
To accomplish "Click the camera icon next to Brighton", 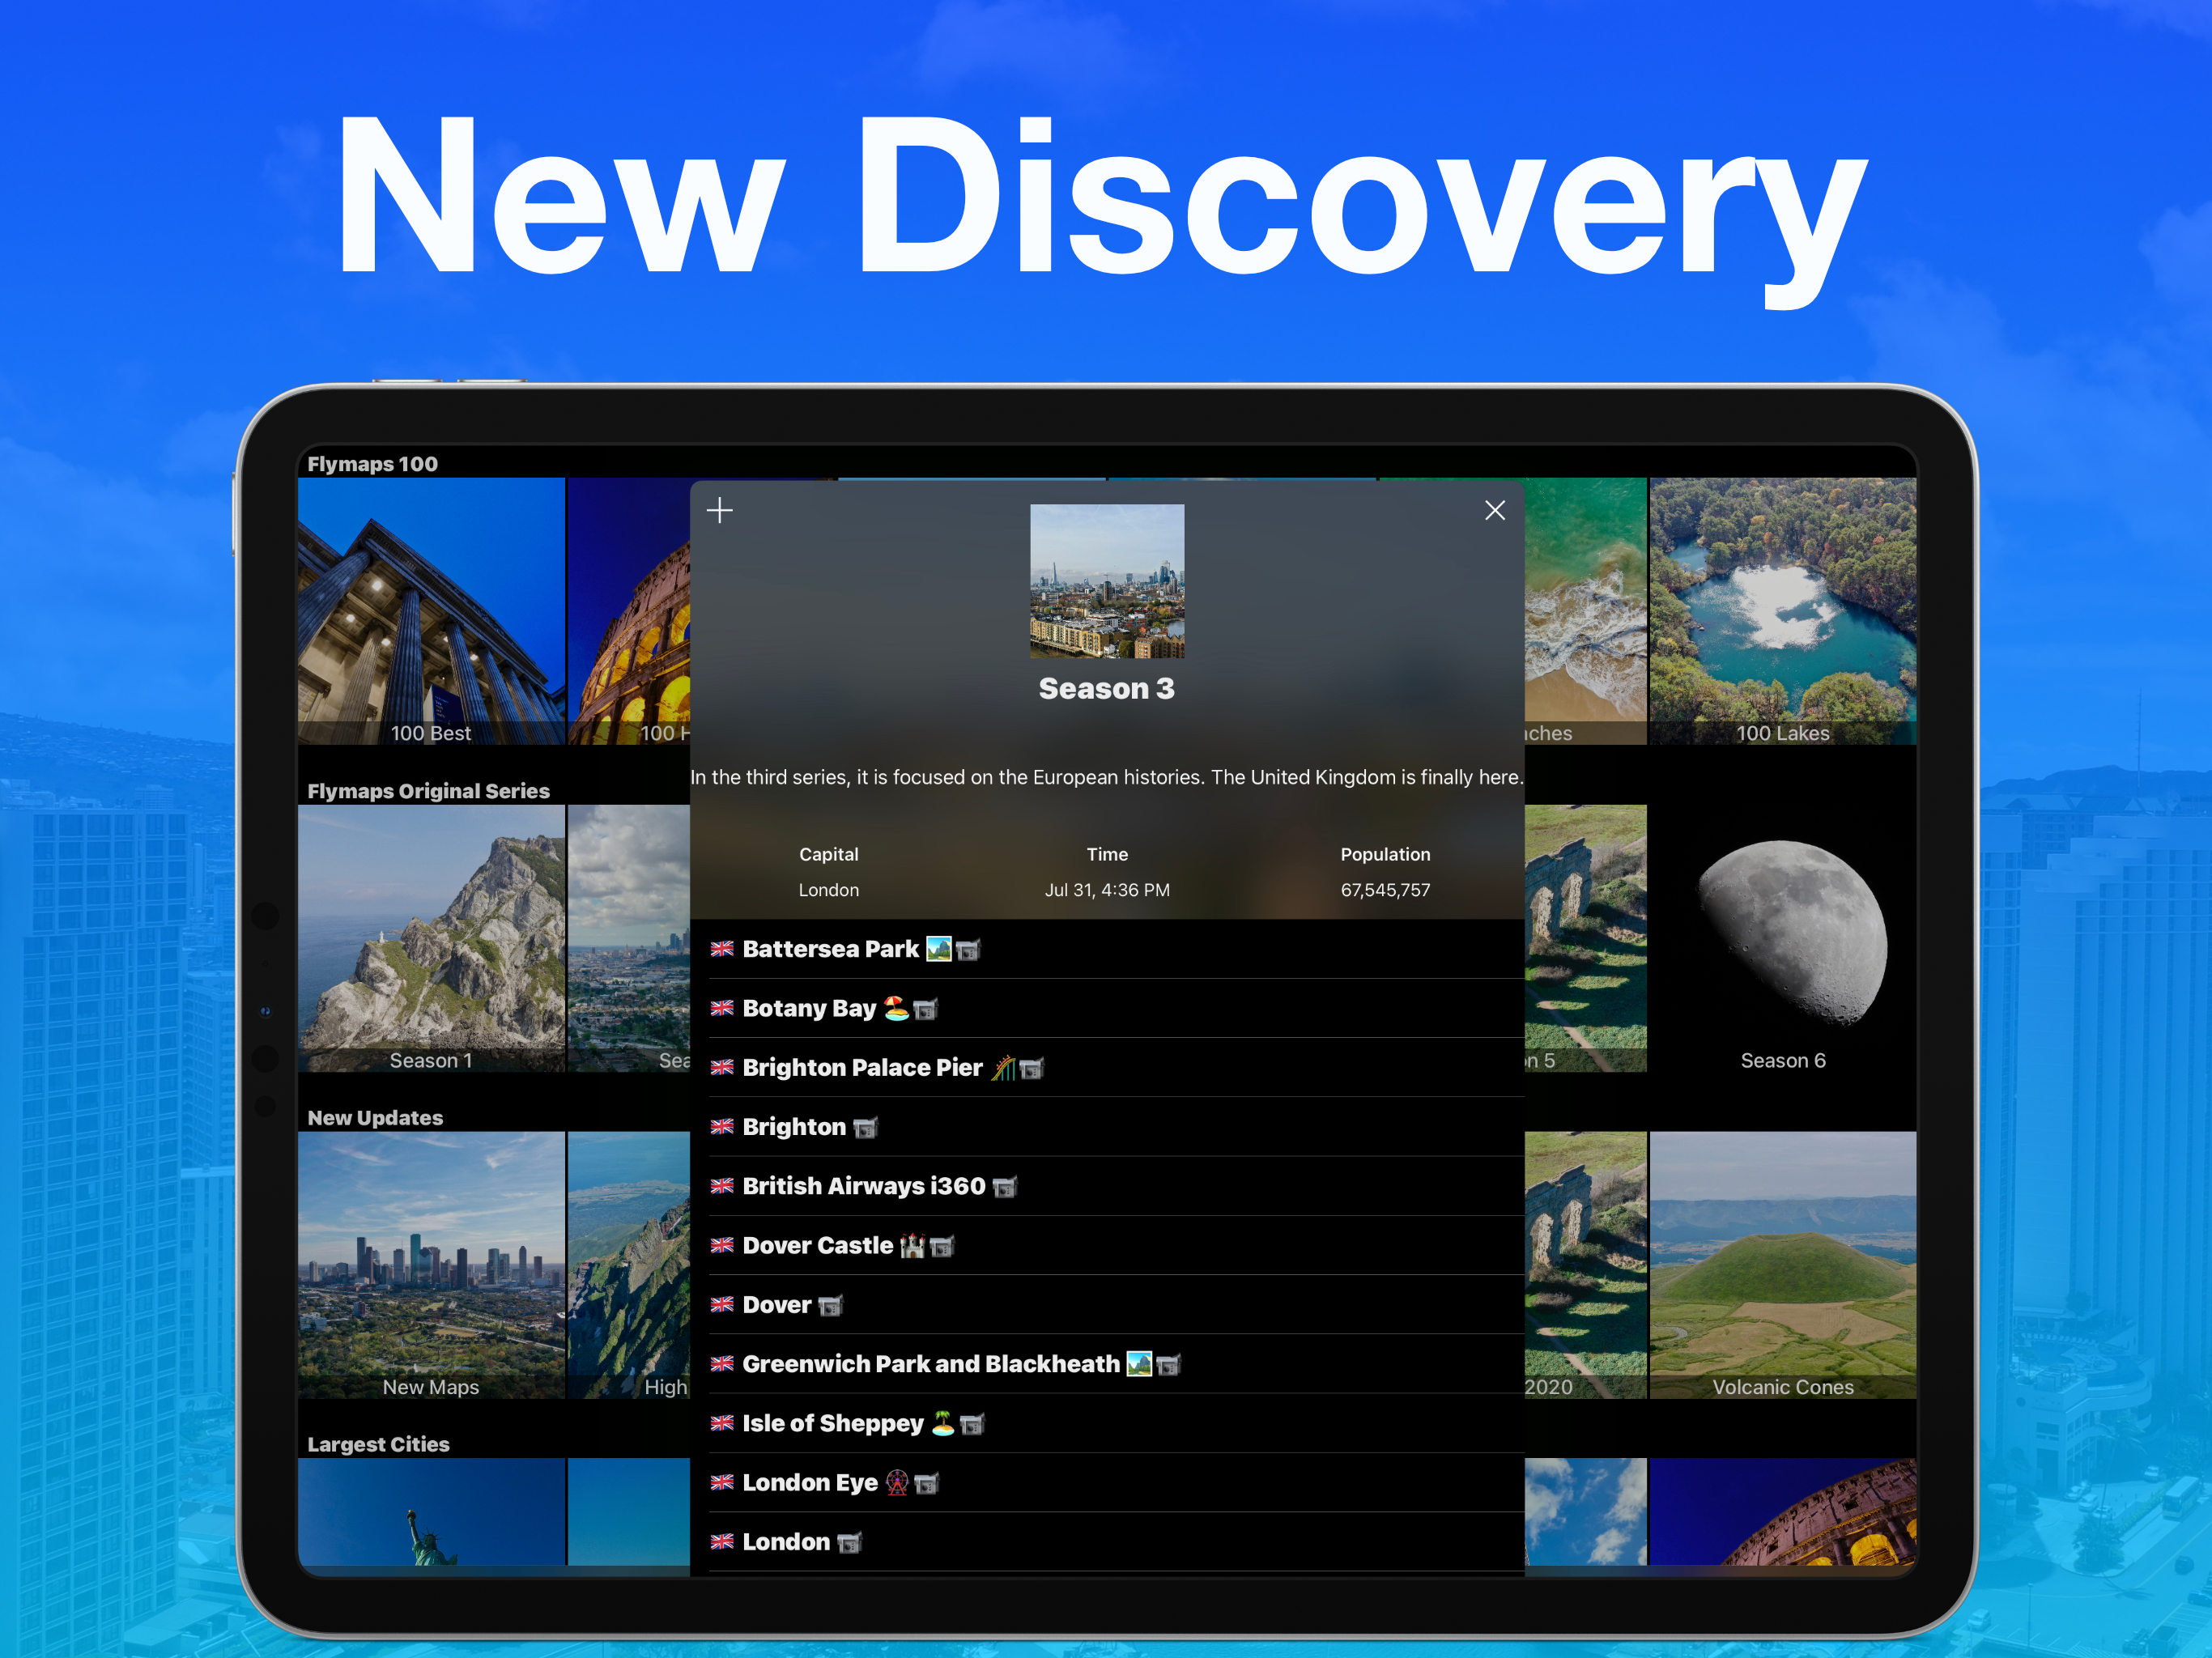I will (865, 1128).
